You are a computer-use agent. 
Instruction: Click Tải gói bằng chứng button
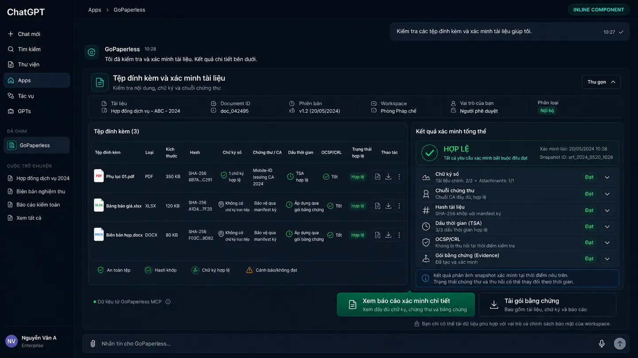tap(548, 305)
